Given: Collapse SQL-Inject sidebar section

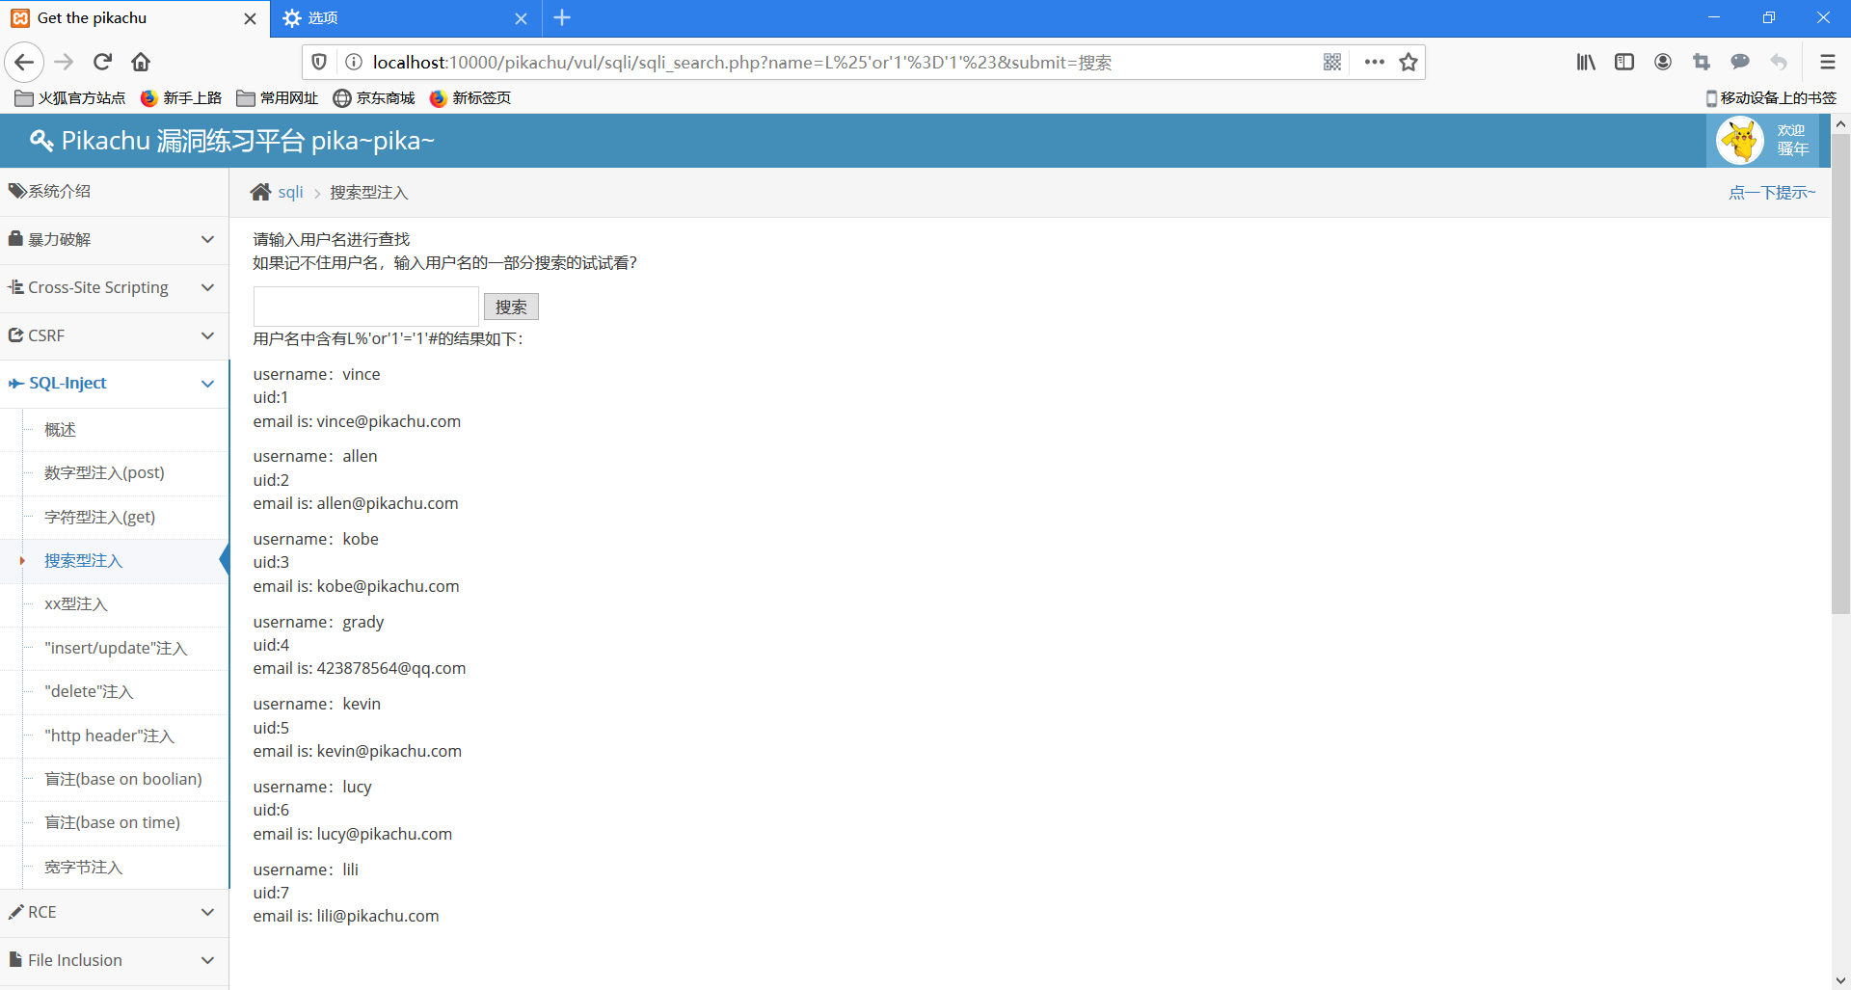Looking at the screenshot, I should [x=114, y=384].
